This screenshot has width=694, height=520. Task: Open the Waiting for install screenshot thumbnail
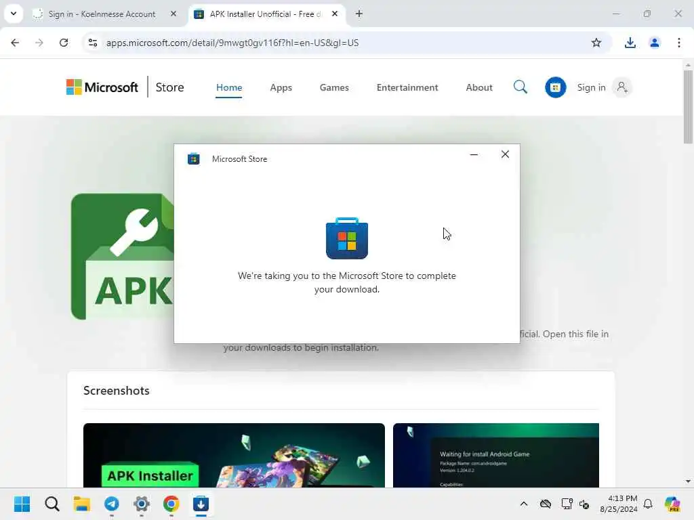[495, 456]
